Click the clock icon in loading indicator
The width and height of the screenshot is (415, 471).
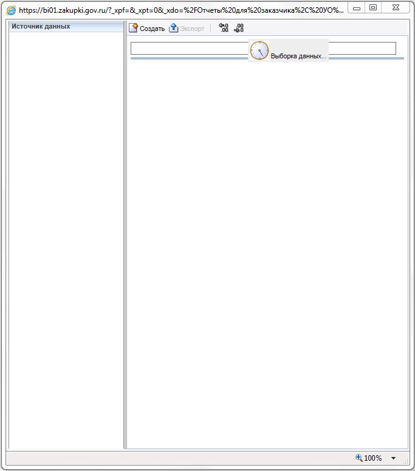(x=259, y=50)
